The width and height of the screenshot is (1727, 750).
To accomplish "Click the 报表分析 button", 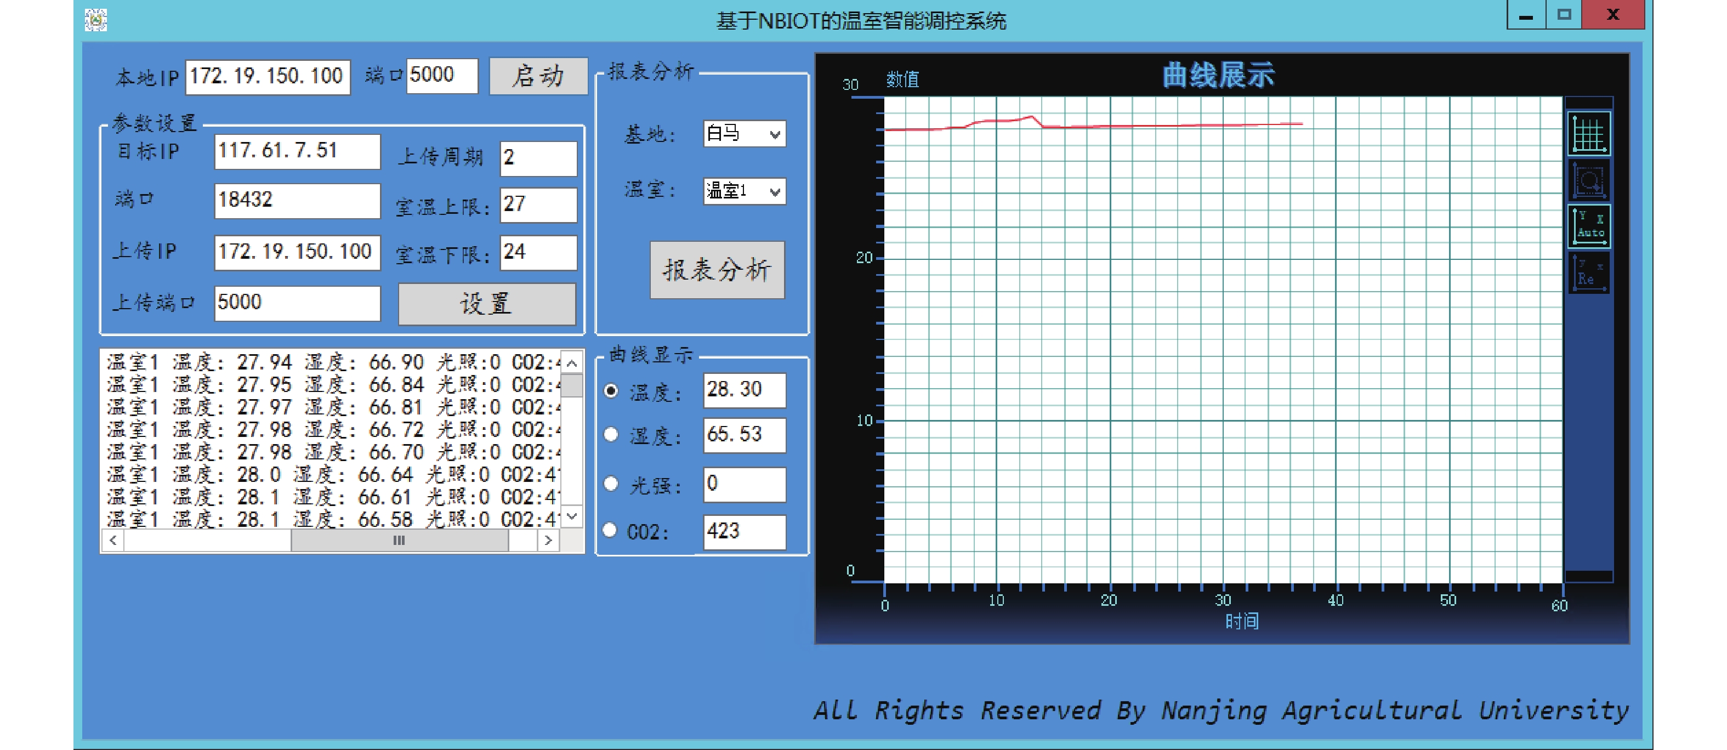I will [717, 269].
